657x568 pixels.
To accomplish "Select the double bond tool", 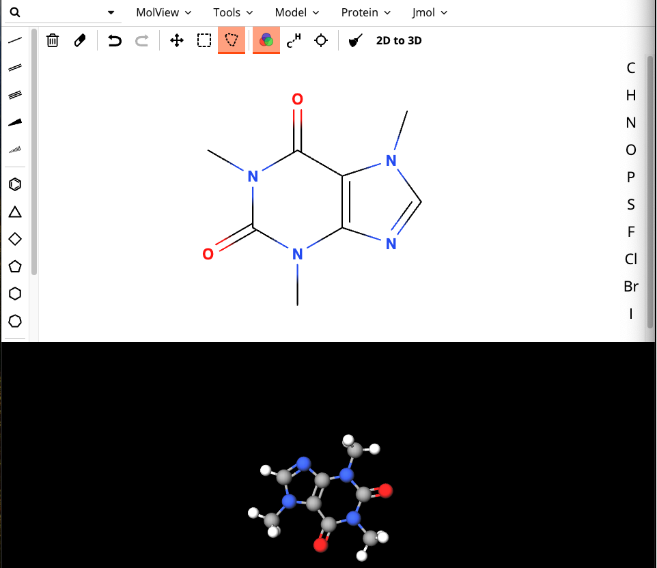I will [15, 67].
